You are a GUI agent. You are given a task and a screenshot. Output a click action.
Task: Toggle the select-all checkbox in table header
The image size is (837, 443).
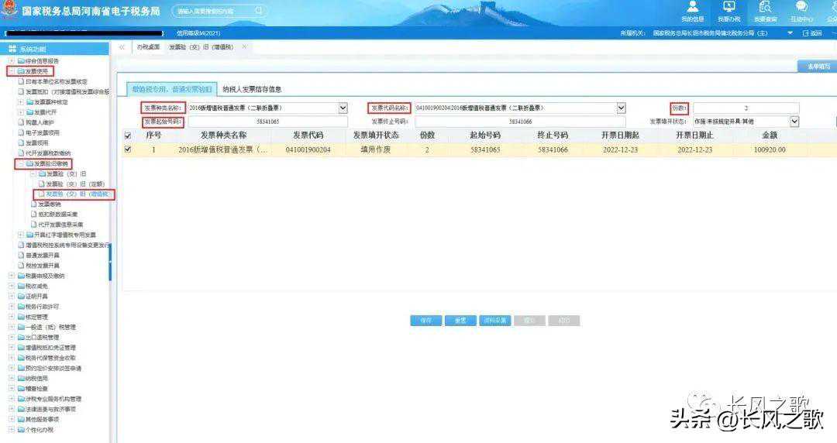tap(129, 135)
